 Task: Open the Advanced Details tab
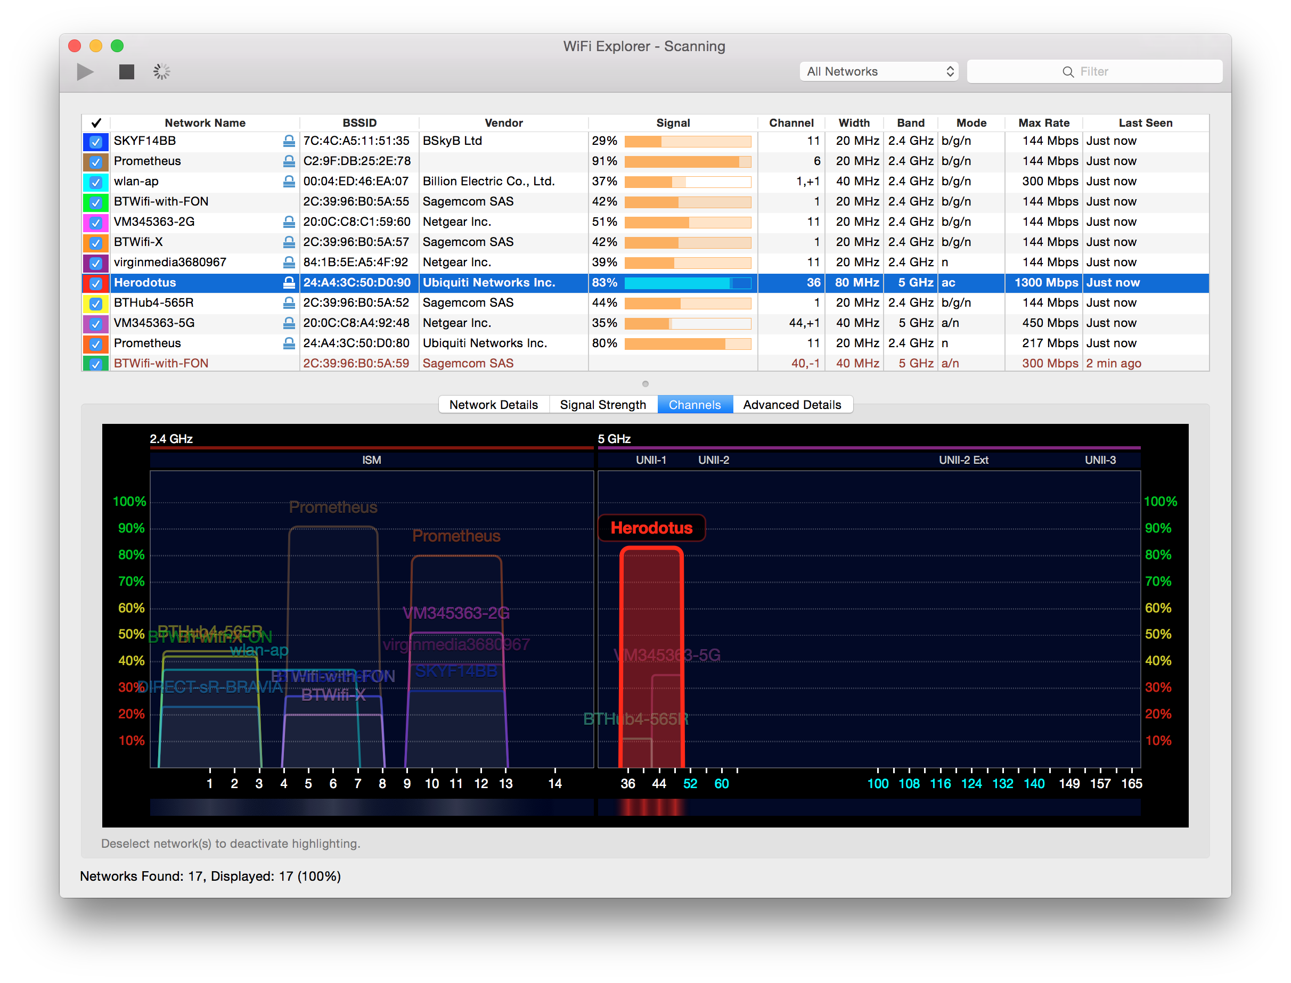coord(792,405)
